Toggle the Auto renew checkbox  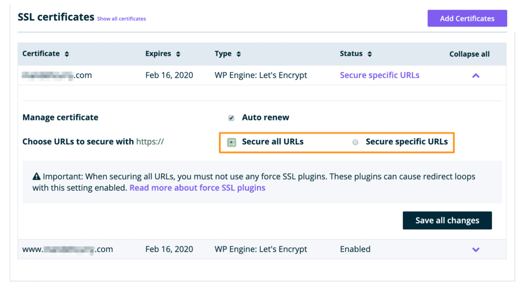pos(231,118)
